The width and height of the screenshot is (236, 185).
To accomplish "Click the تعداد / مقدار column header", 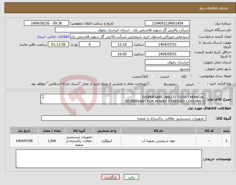I will coord(52,131).
